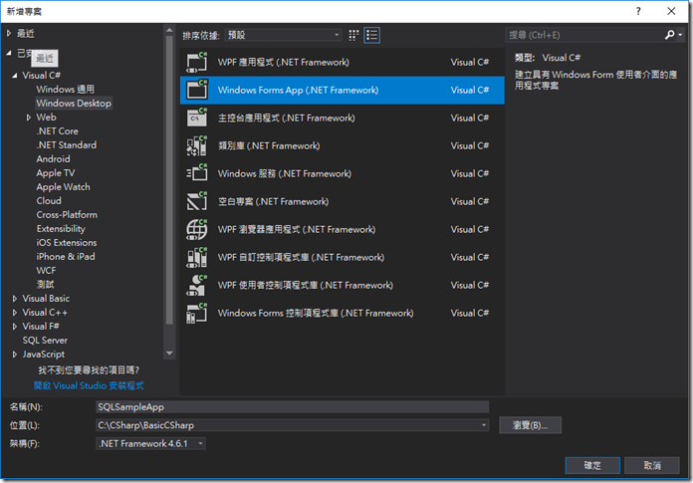This screenshot has width=693, height=483.
Task: Expand the Visual F# node
Action: pos(15,327)
